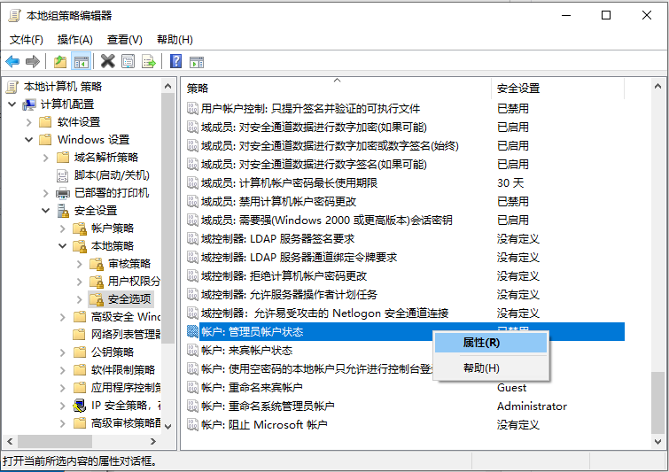Select 帐户策略 in the tree
Viewport: 669px width, 472px height.
(113, 228)
